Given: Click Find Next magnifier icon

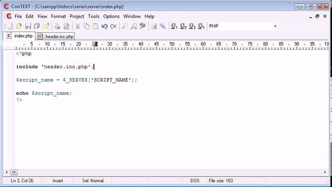Looking at the screenshot, I should tap(134, 26).
